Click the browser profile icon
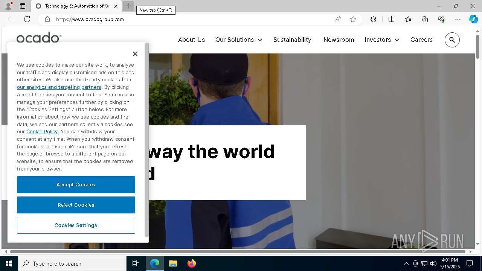Image resolution: width=482 pixels, height=271 pixels. coord(8,6)
